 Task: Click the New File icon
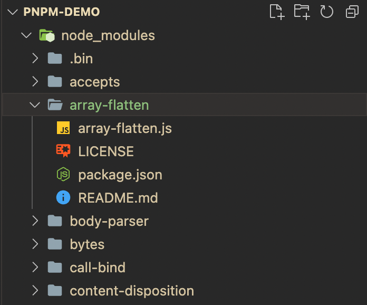point(277,12)
